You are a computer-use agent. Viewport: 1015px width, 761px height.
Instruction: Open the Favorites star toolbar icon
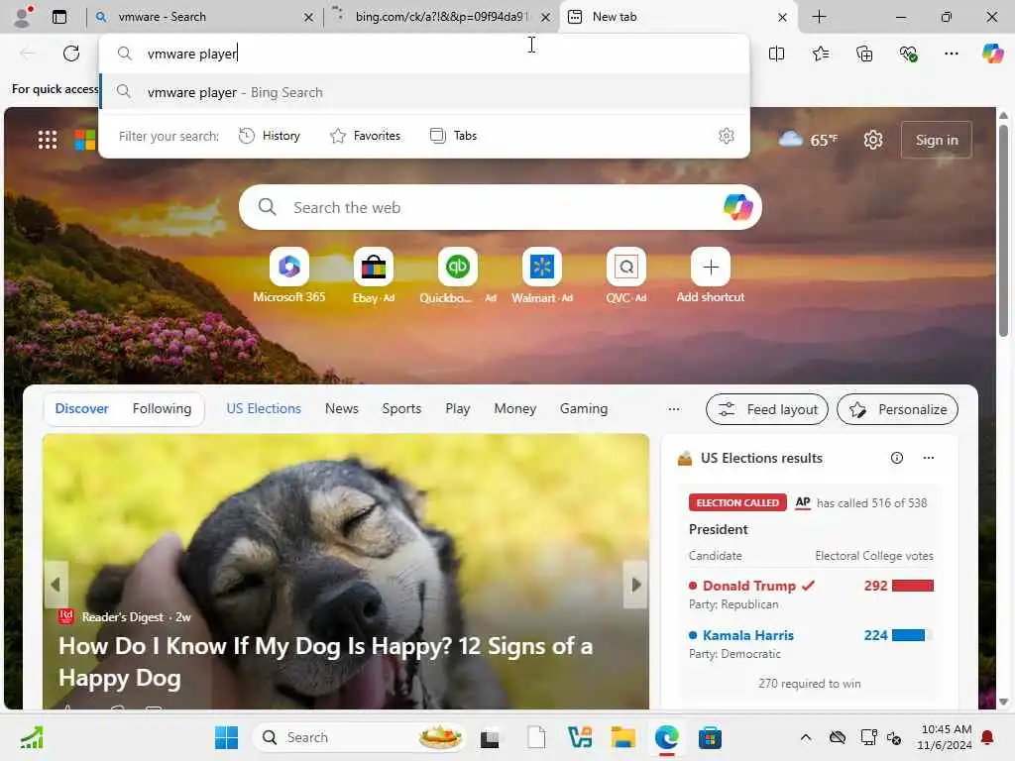pyautogui.click(x=820, y=54)
